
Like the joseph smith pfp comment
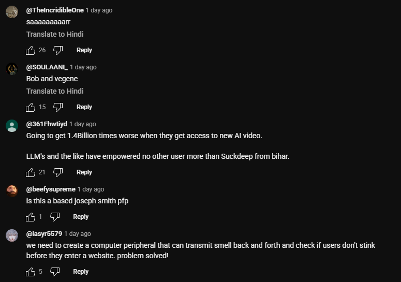coord(31,217)
